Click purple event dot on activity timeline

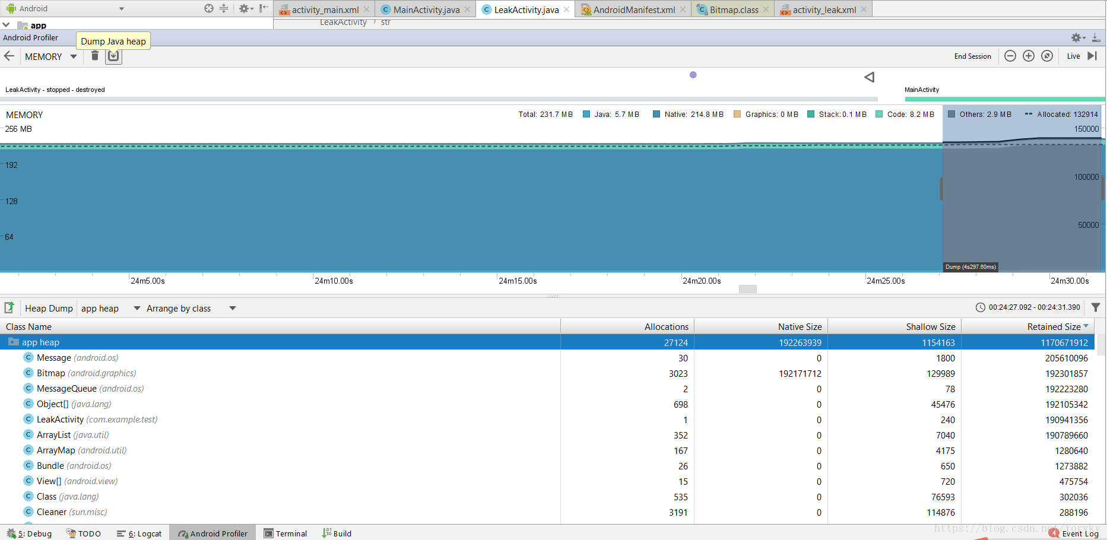tap(693, 75)
